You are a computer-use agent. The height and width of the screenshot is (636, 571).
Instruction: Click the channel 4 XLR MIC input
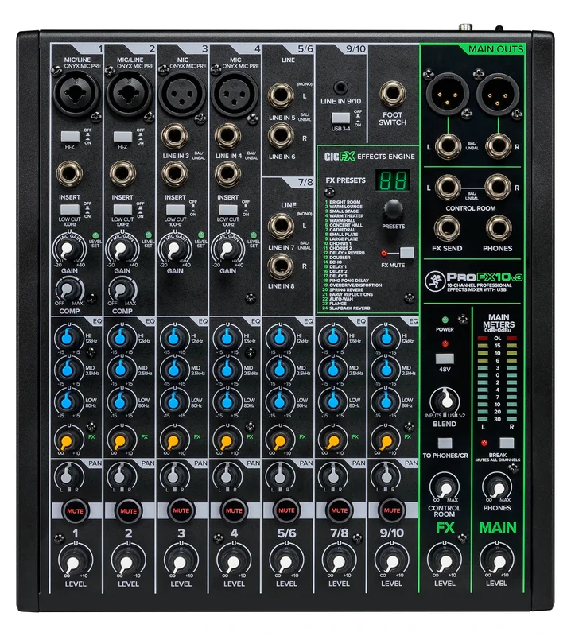[x=234, y=94]
